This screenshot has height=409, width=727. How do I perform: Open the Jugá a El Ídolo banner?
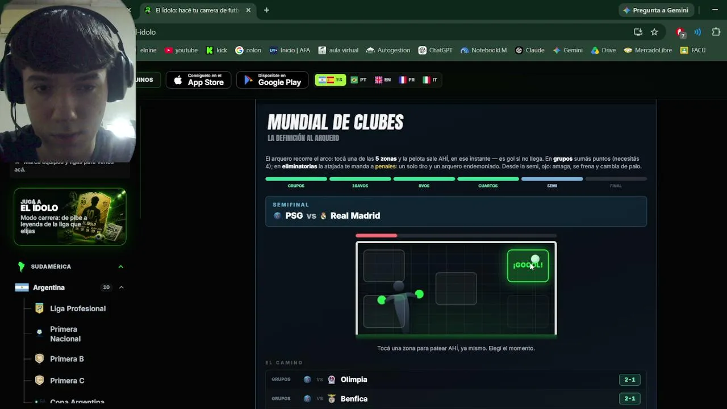[70, 216]
